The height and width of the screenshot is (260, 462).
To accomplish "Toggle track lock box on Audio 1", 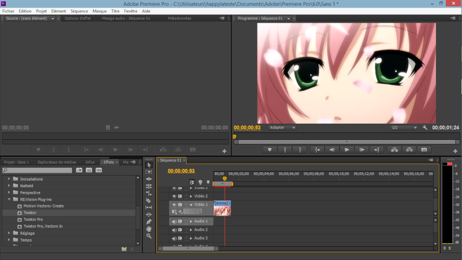I will (186, 221).
